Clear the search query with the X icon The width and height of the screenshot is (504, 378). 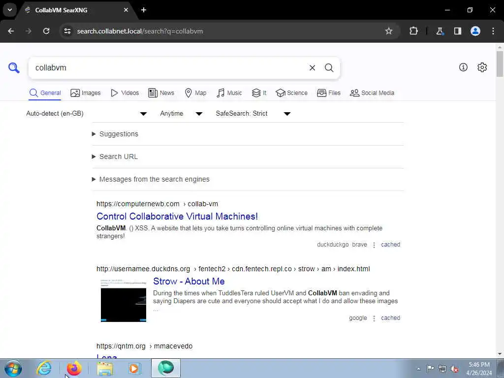click(312, 68)
